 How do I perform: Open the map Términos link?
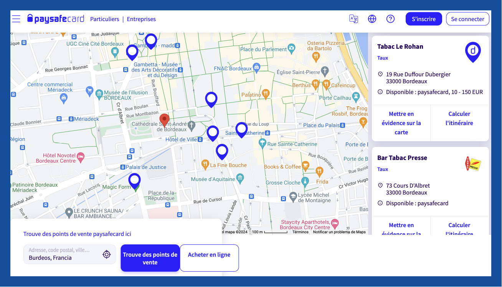point(301,232)
